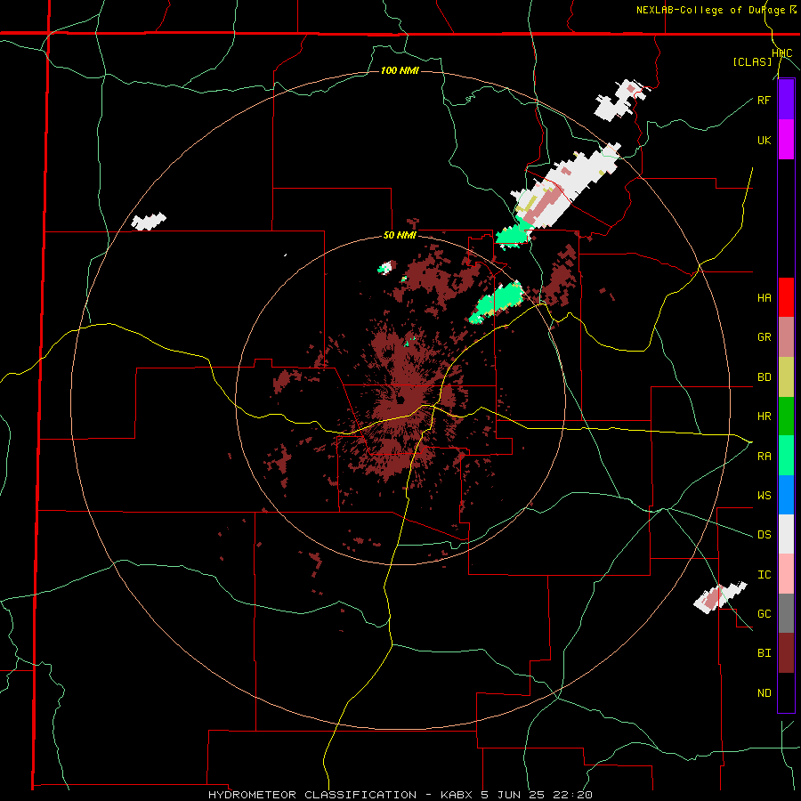This screenshot has width=801, height=801.
Task: Click the DS white legend color block
Action: pyautogui.click(x=786, y=534)
